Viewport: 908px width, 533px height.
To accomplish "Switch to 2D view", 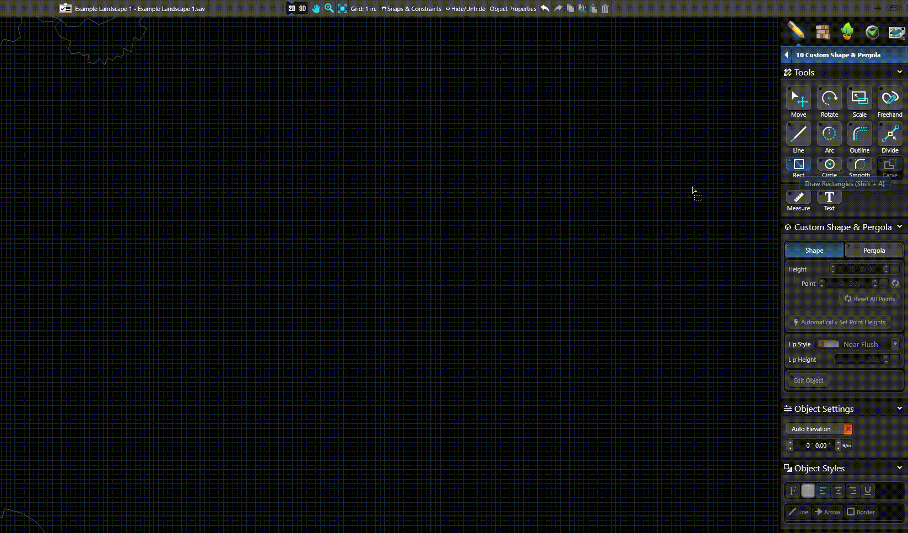I will (x=291, y=8).
